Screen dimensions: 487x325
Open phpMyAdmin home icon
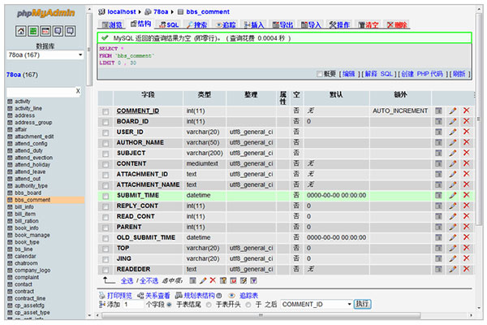pyautogui.click(x=21, y=31)
